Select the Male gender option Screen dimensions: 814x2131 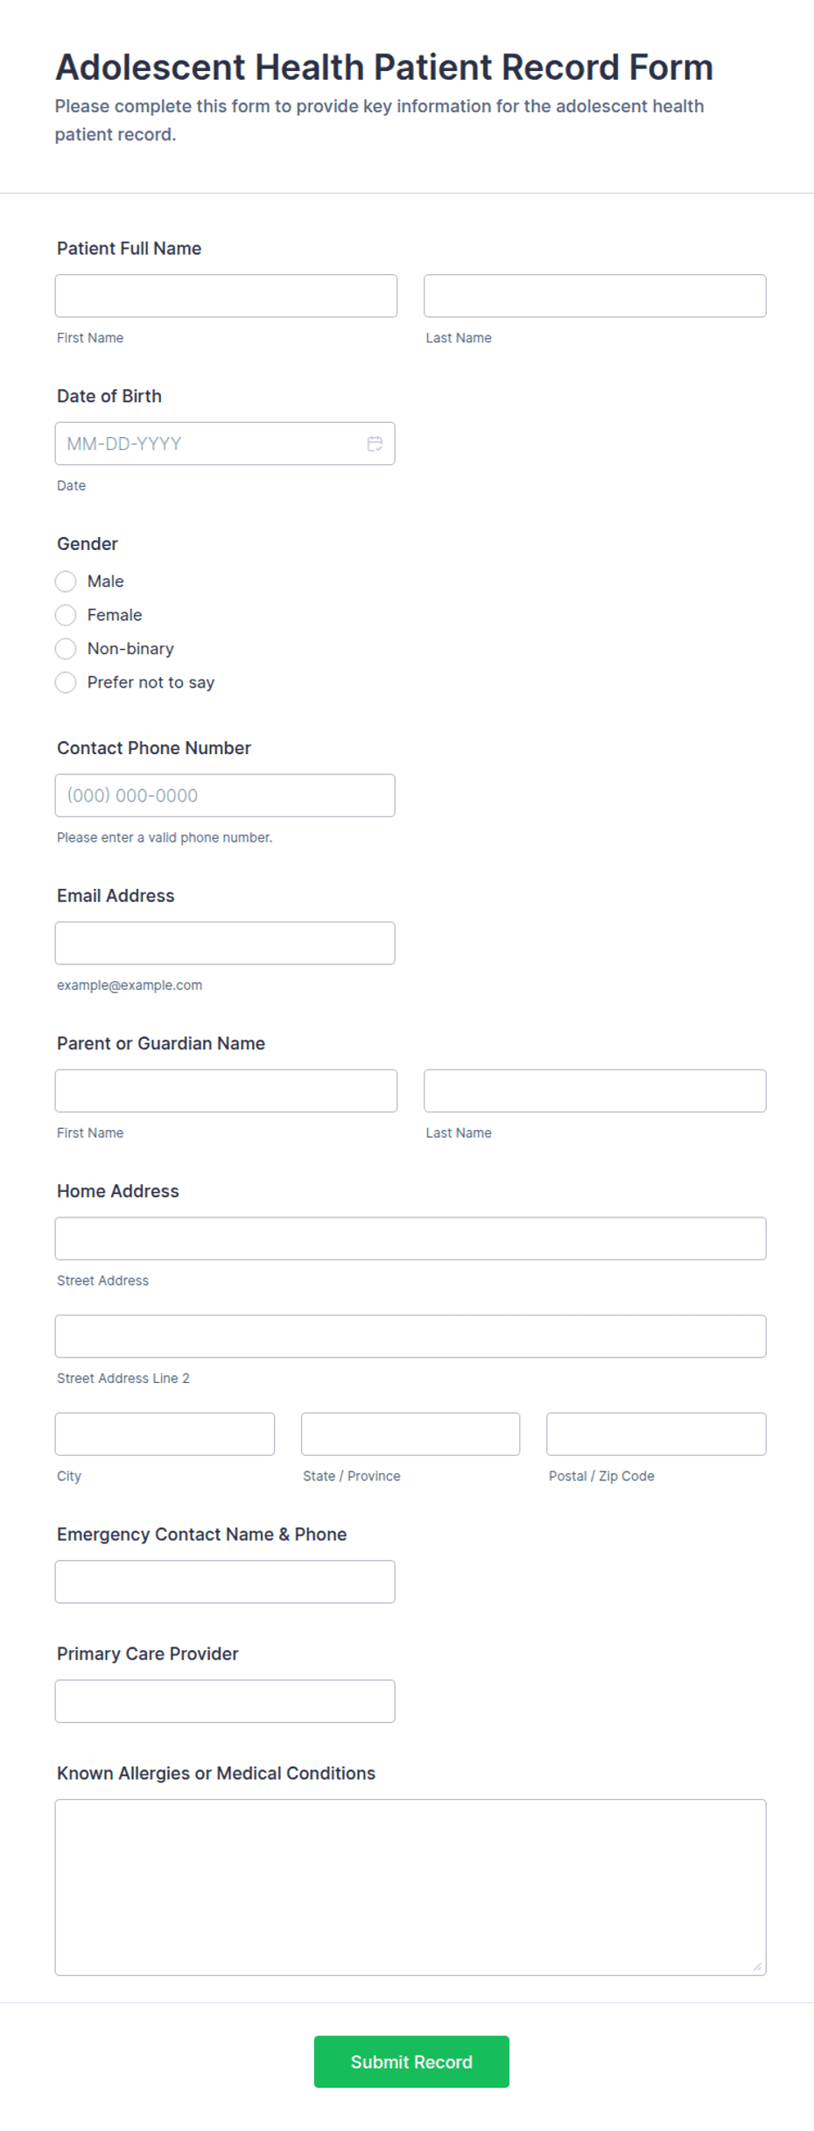pyautogui.click(x=66, y=582)
